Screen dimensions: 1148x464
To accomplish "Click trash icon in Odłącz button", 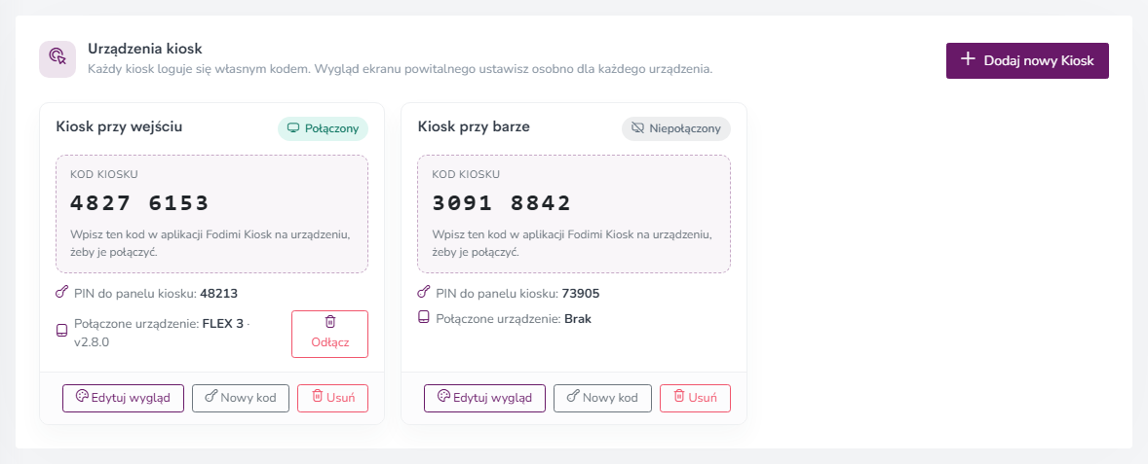I will click(x=330, y=322).
